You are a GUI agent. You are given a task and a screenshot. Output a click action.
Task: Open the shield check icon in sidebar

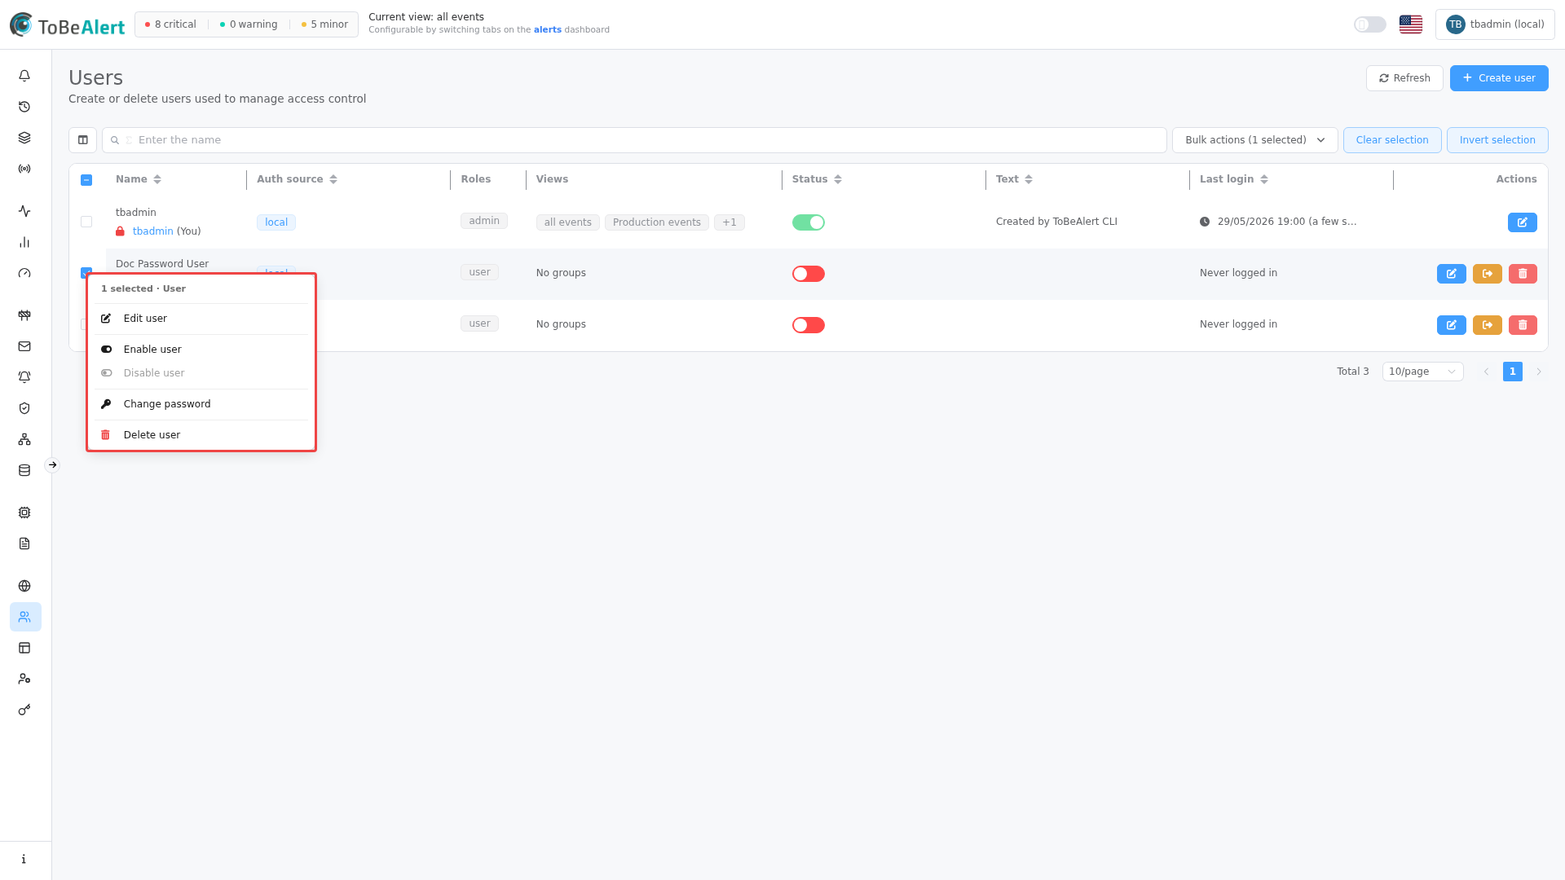pos(24,408)
